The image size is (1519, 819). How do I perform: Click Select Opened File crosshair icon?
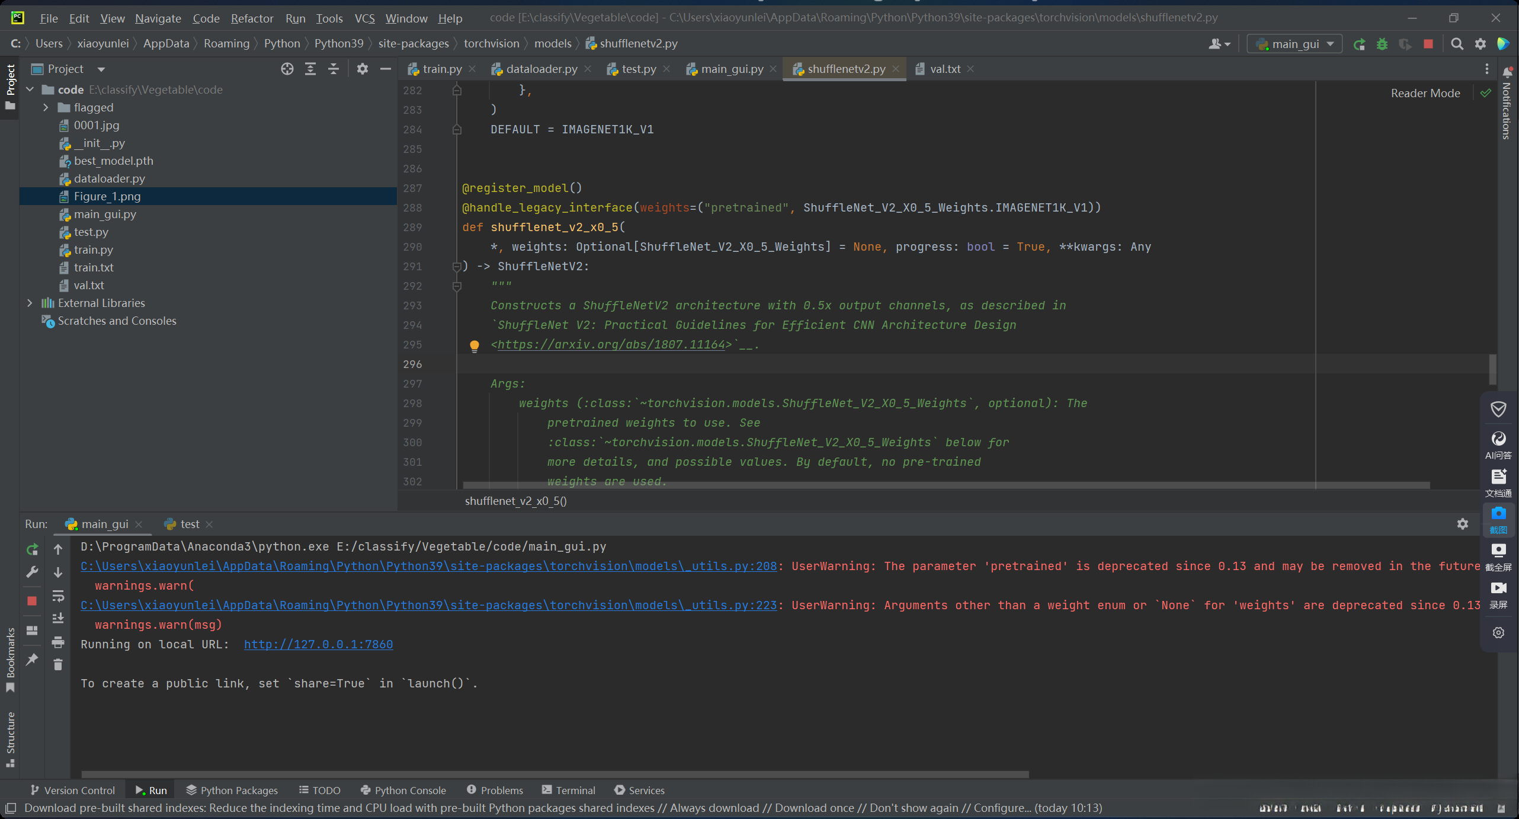tap(287, 69)
